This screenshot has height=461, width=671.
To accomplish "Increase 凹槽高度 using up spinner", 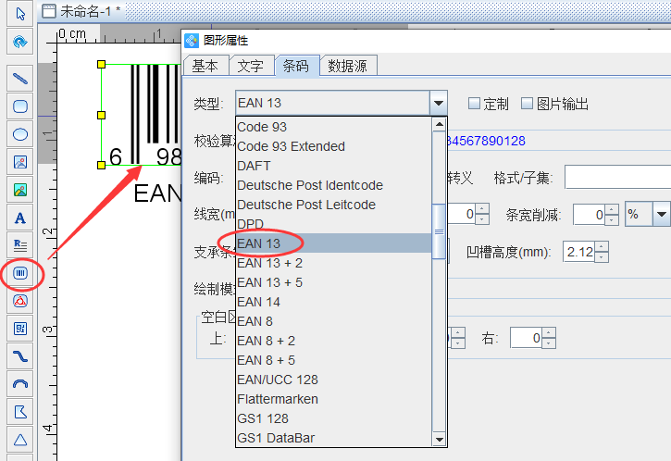I will [602, 247].
